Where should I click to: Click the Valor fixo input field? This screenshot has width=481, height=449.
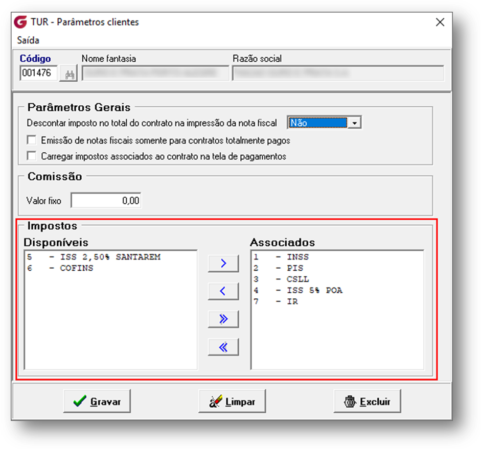106,200
